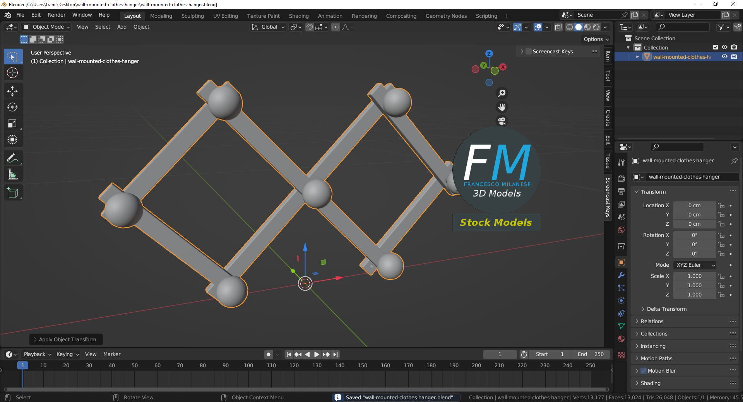Image resolution: width=743 pixels, height=402 pixels.
Task: Toggle Collection exclude-from-view-layer checkbox
Action: [716, 47]
